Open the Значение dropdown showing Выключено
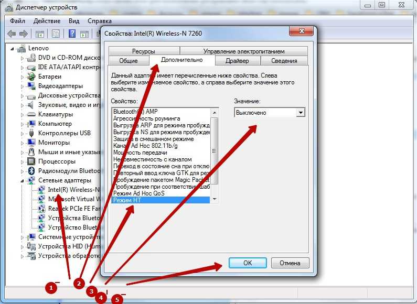This screenshot has height=304, width=417. coord(270,112)
